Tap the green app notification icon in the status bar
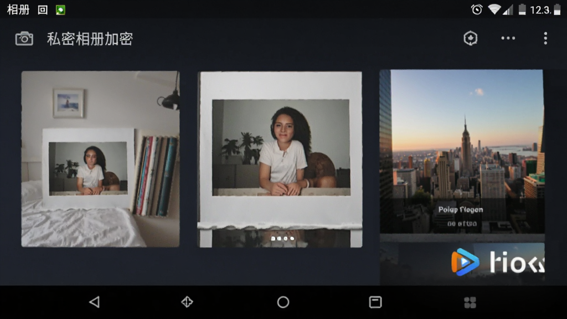 point(60,10)
